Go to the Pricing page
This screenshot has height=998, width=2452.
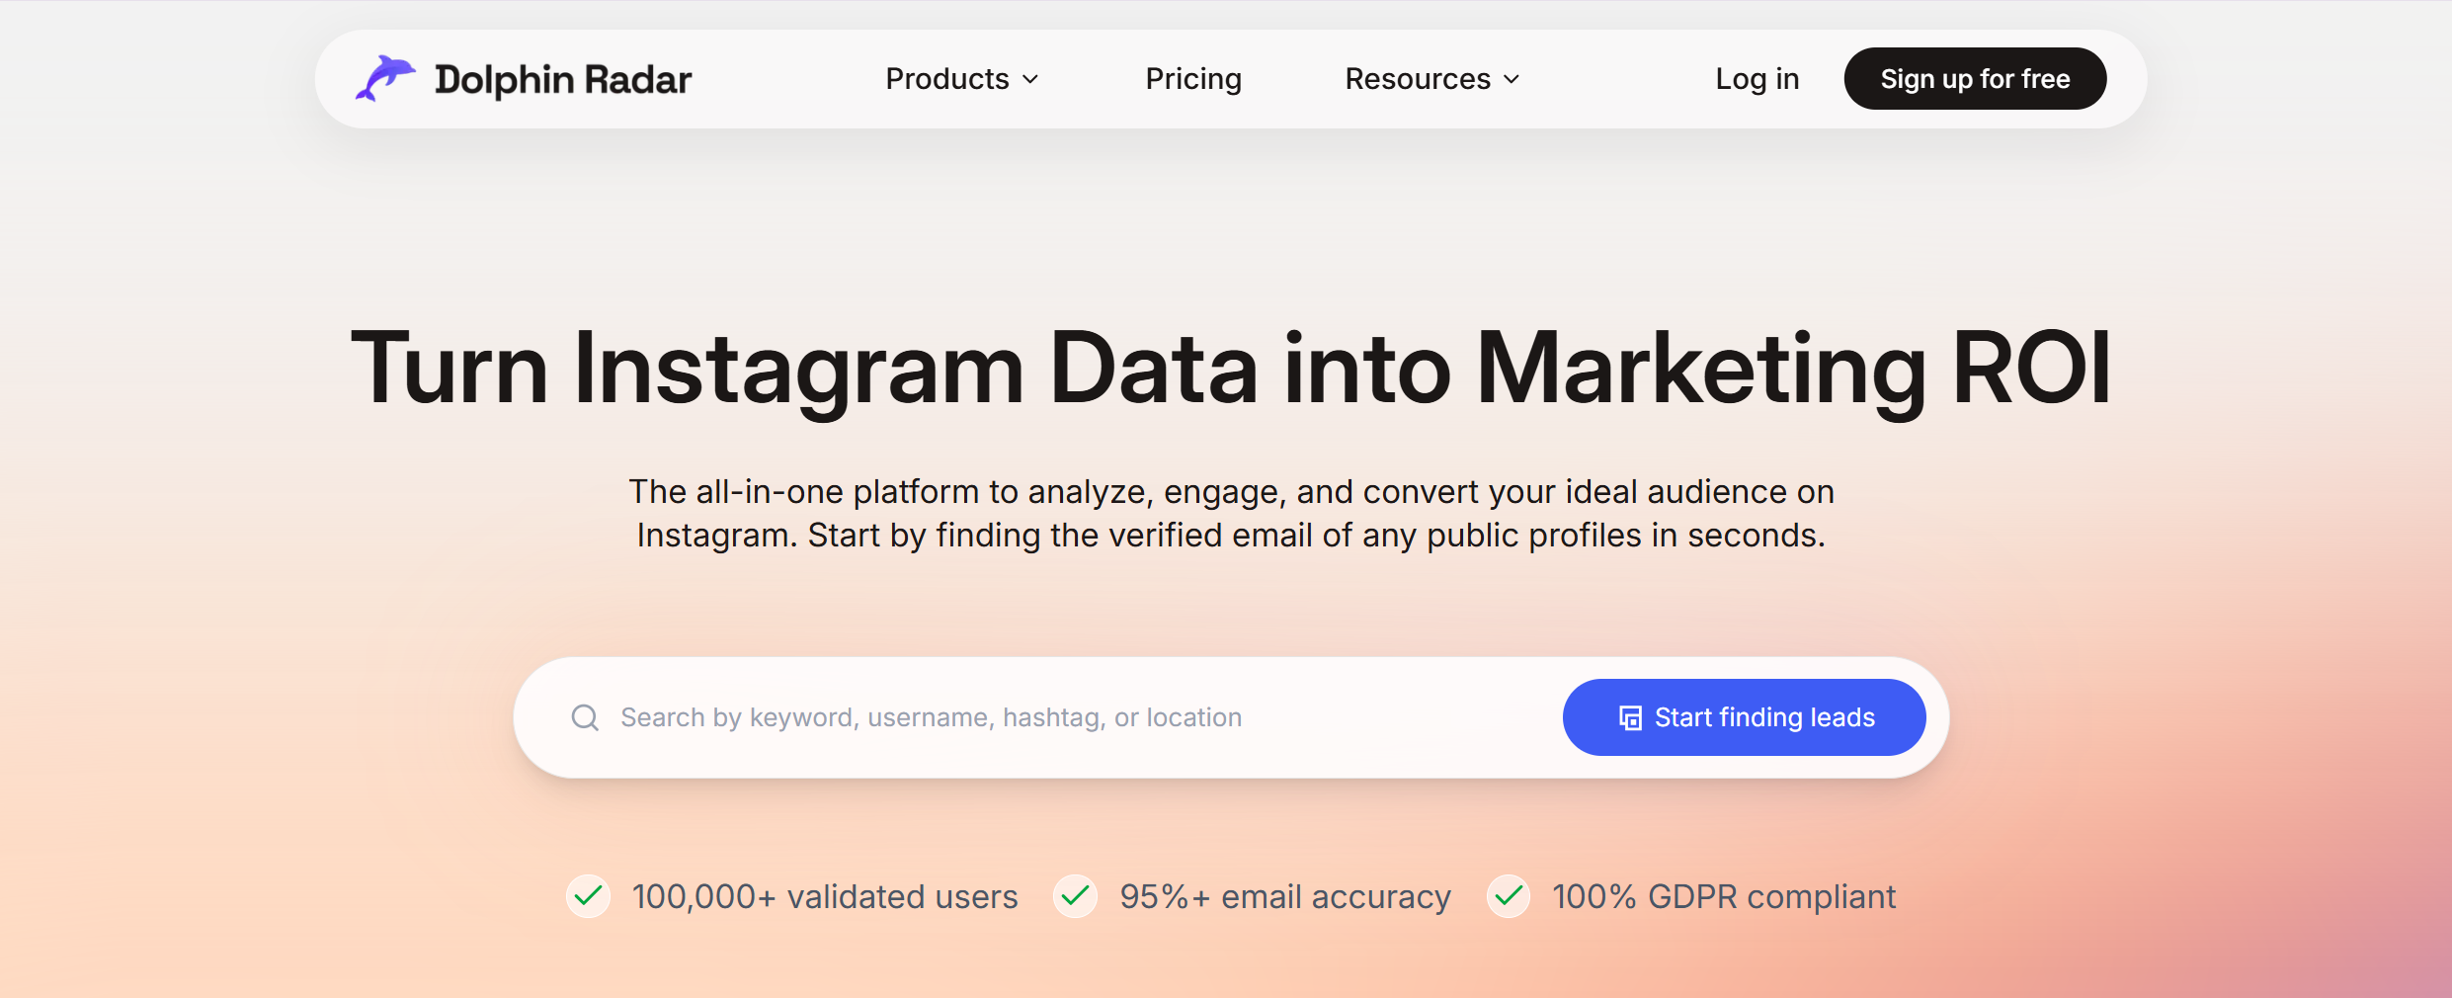point(1192,79)
